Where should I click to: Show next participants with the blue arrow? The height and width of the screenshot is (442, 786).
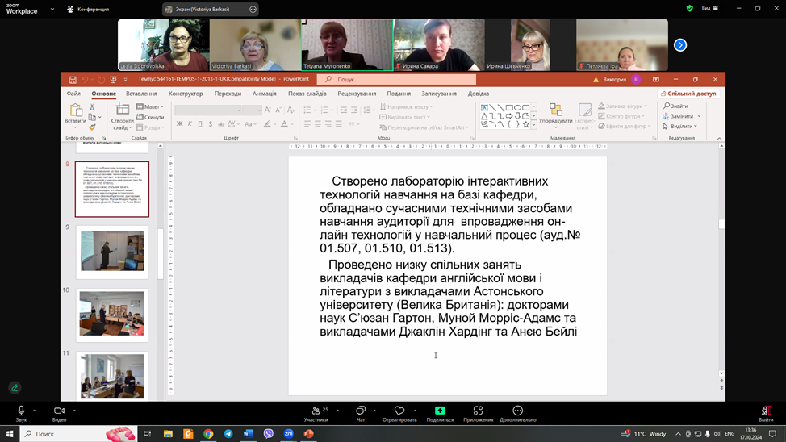click(680, 45)
